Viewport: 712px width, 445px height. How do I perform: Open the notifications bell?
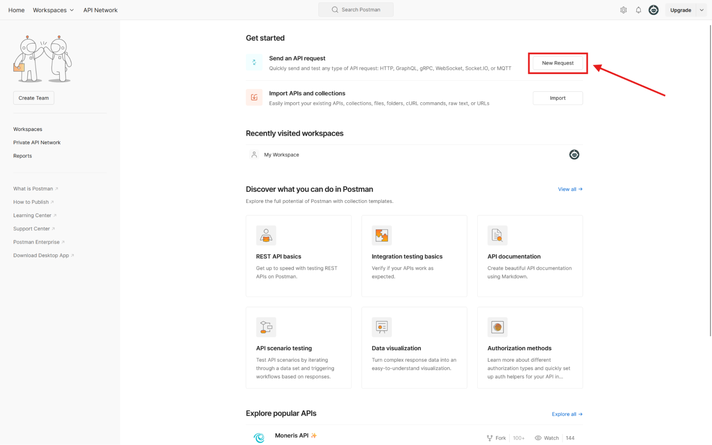(638, 10)
